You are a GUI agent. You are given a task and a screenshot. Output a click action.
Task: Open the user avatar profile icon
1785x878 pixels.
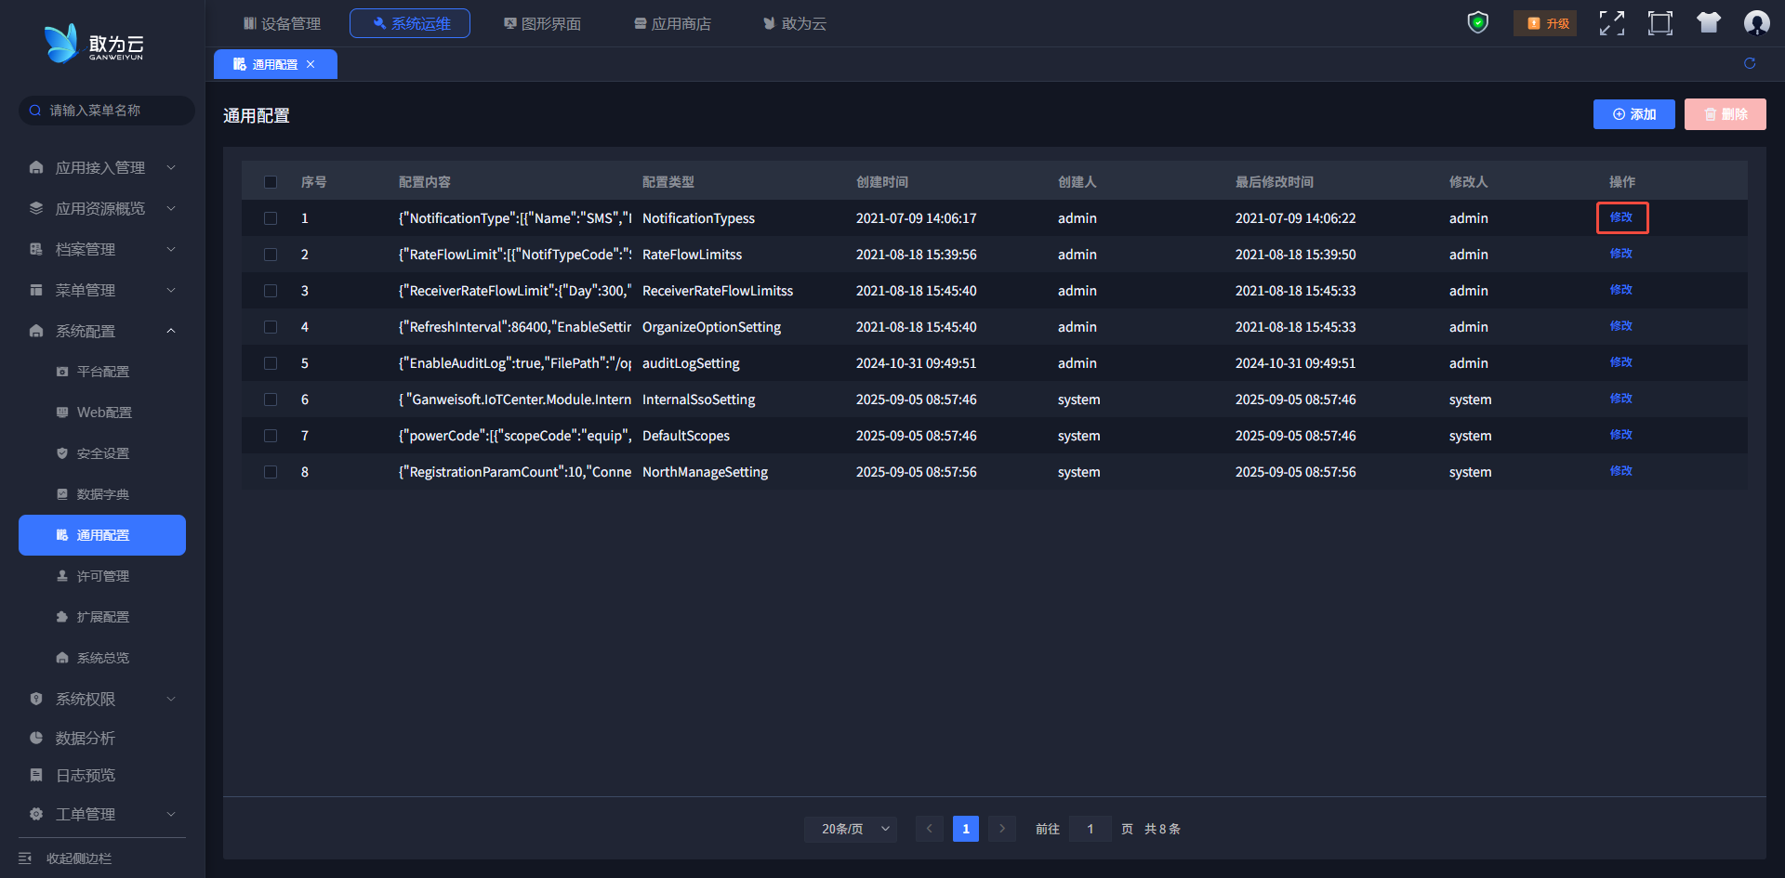pos(1756,23)
